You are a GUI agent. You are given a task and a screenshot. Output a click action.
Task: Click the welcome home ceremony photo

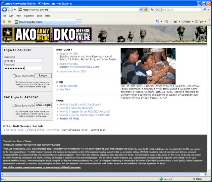tap(148, 66)
